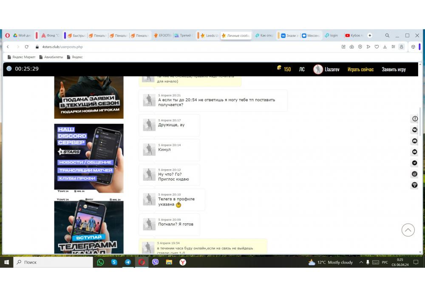The width and height of the screenshot is (425, 297).
Task: Click the gold coins balance icon
Action: pyautogui.click(x=279, y=68)
